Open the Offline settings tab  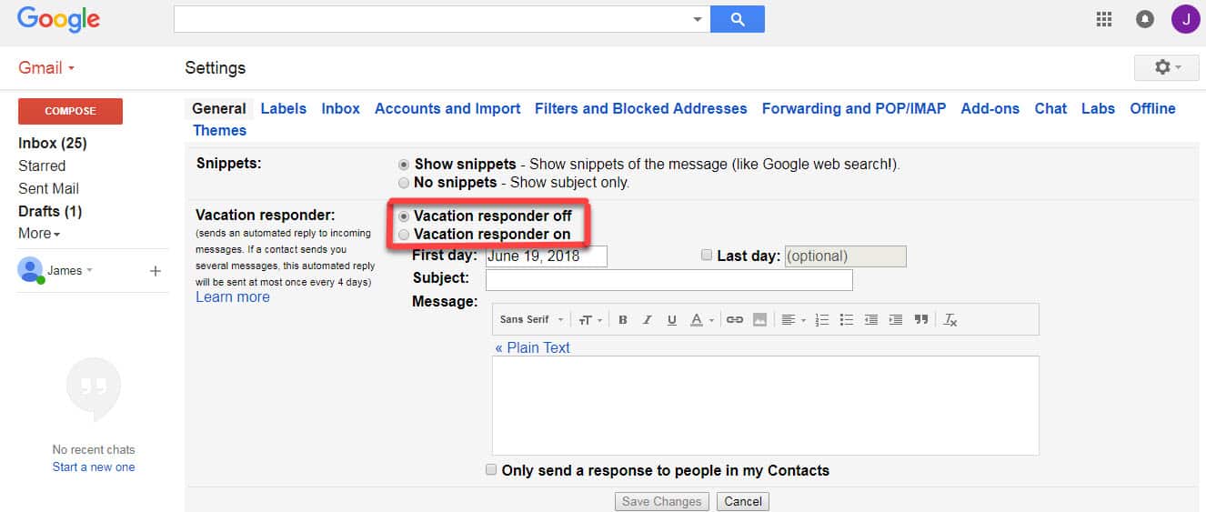point(1152,108)
